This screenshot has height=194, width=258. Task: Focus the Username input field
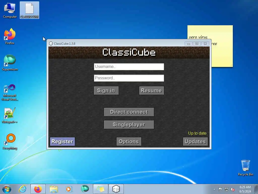click(x=129, y=67)
